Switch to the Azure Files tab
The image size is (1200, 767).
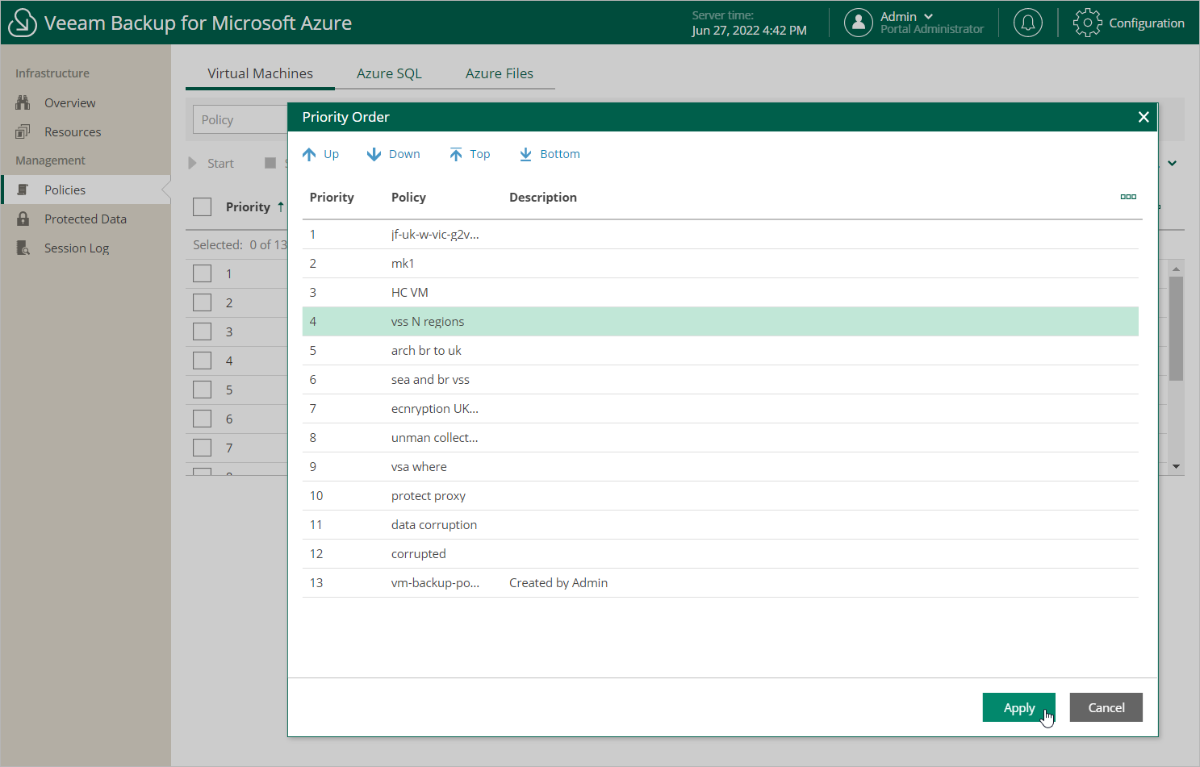coord(499,73)
